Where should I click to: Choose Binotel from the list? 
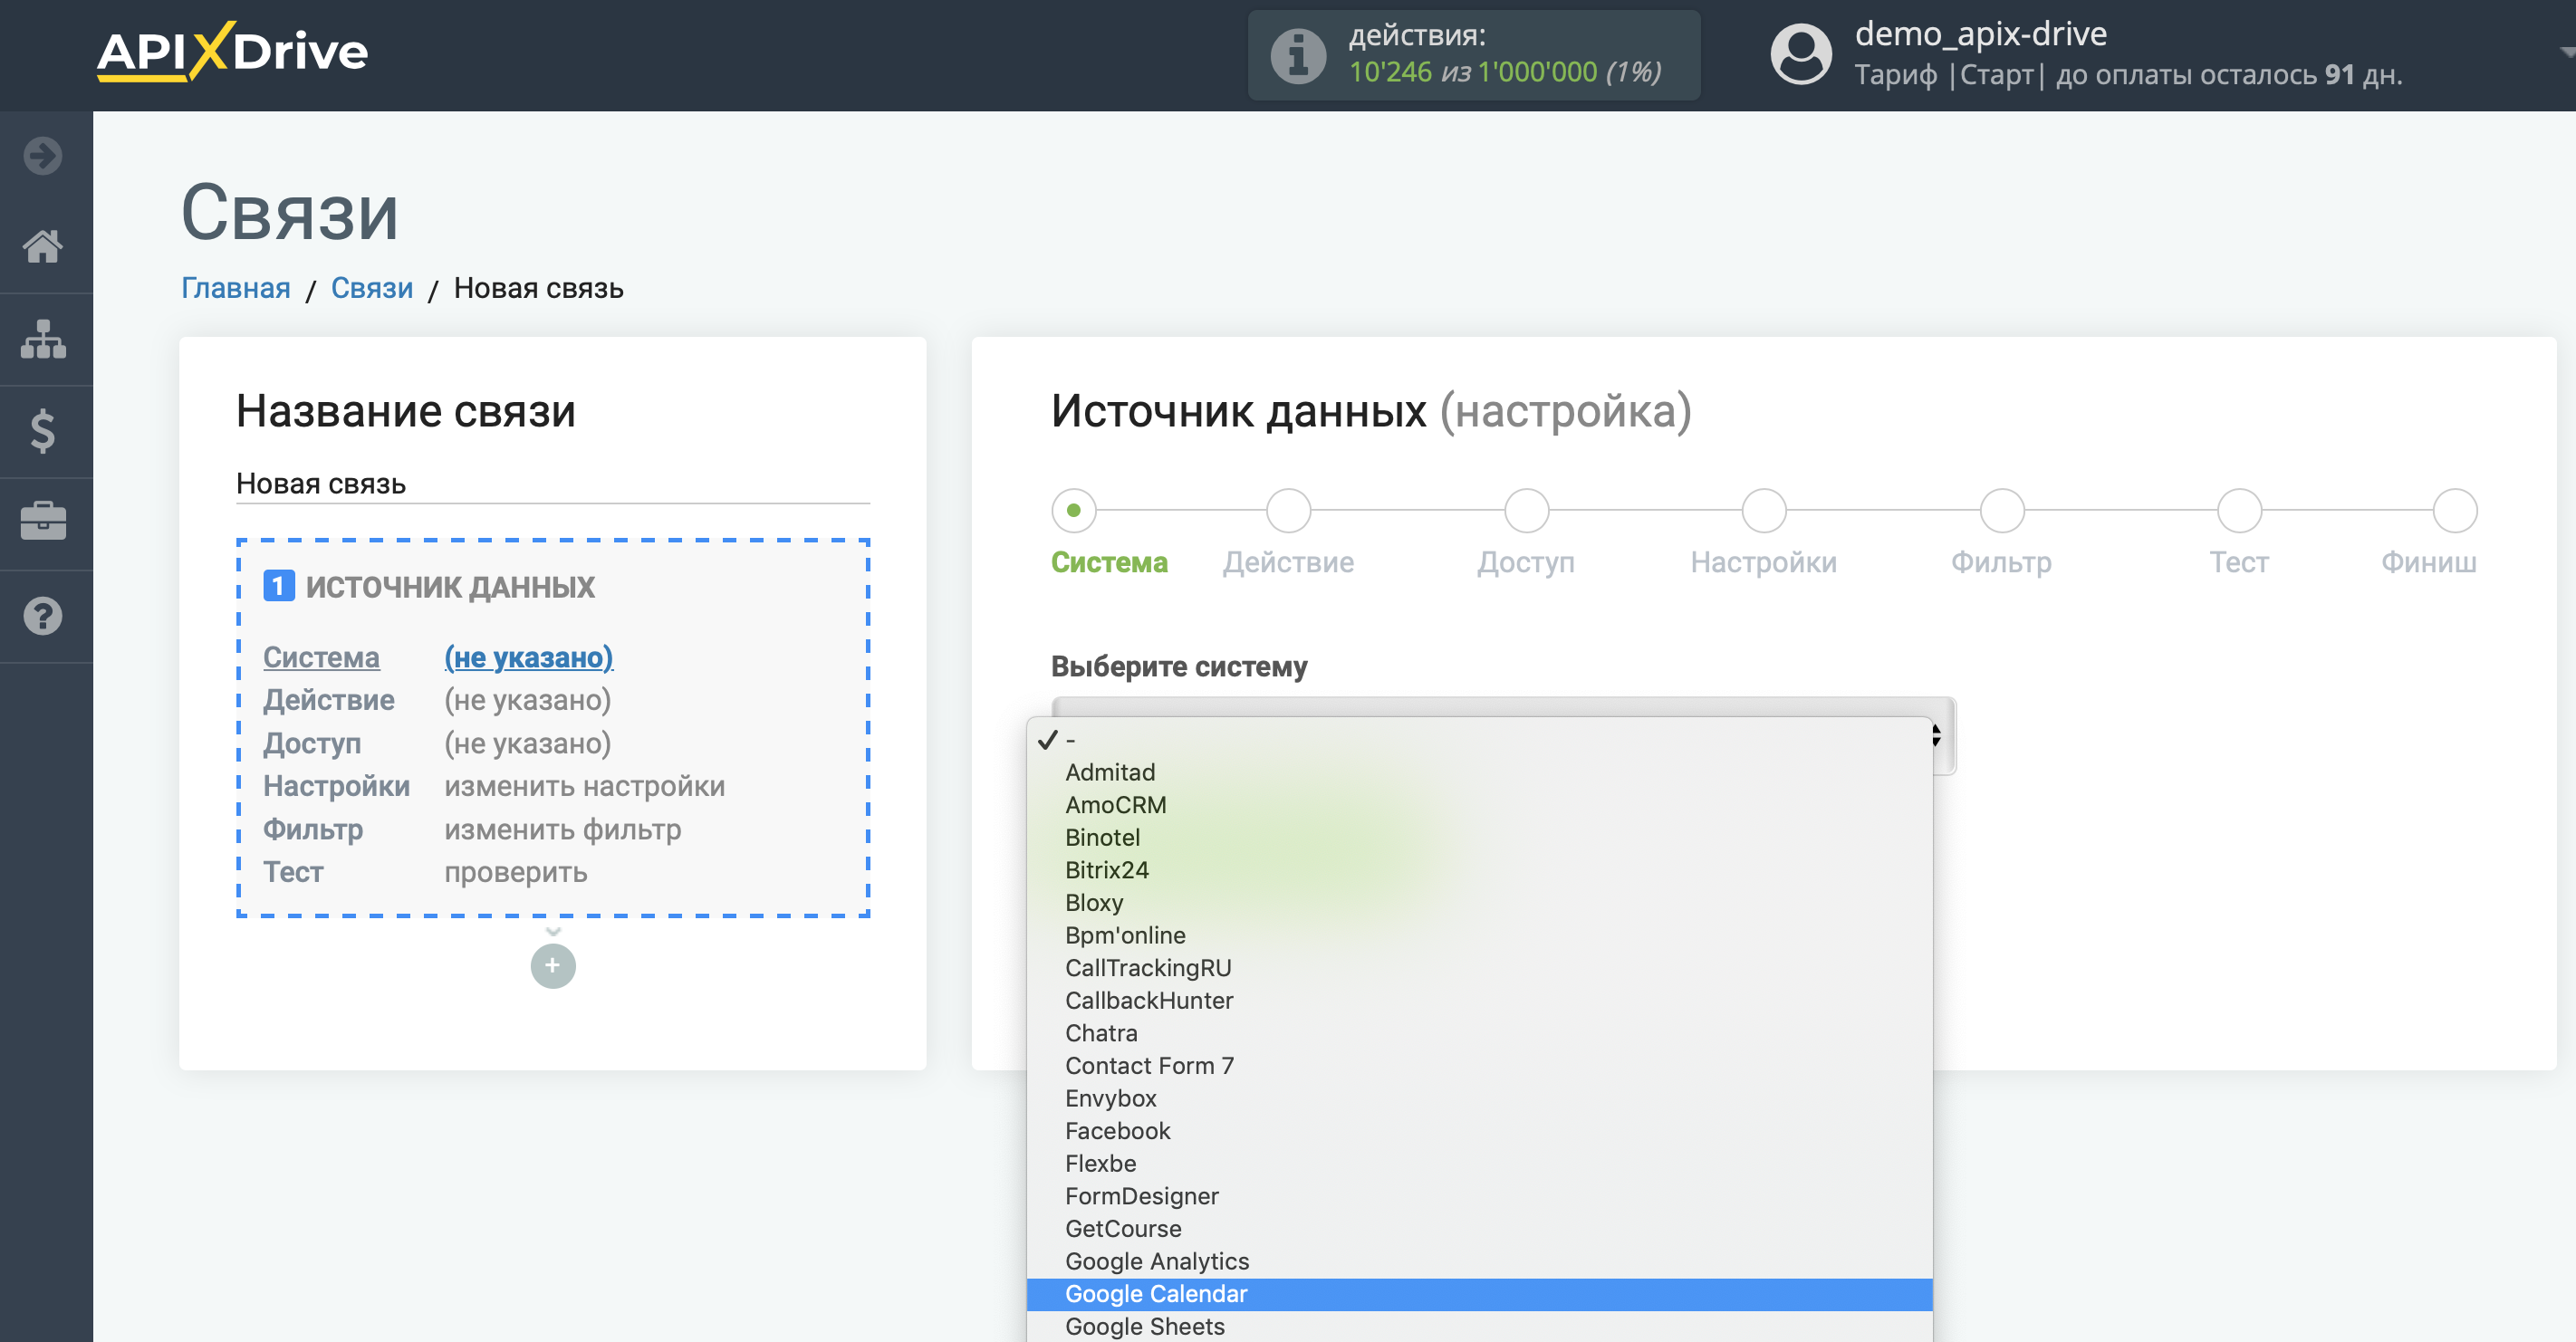tap(1480, 838)
